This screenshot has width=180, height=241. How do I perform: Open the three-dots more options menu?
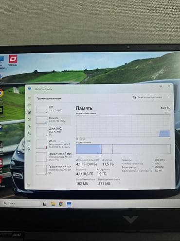tap(169, 97)
